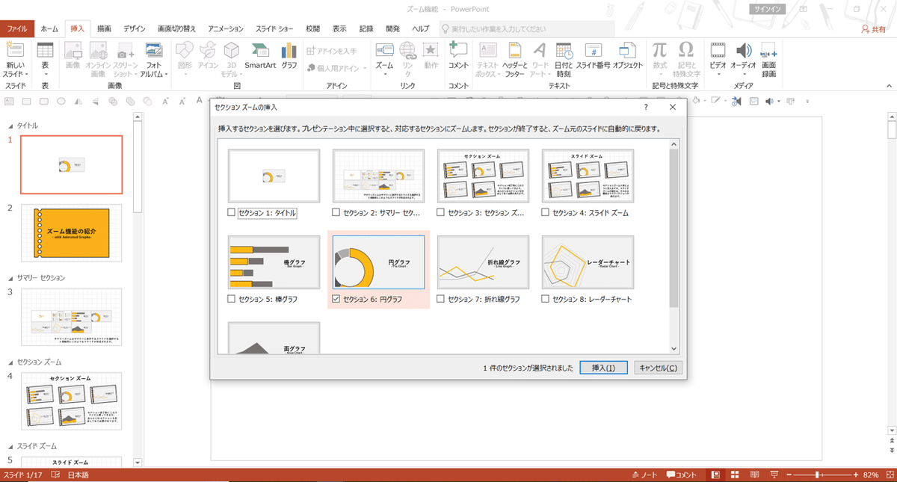Check セクション 8: レーダーチャート checkbox
Viewport: 897px width, 482px height.
[x=546, y=299]
